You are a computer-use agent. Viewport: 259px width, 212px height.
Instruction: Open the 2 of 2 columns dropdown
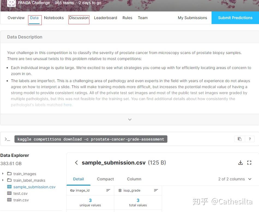tap(235, 179)
